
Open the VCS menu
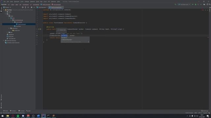point(49,1)
